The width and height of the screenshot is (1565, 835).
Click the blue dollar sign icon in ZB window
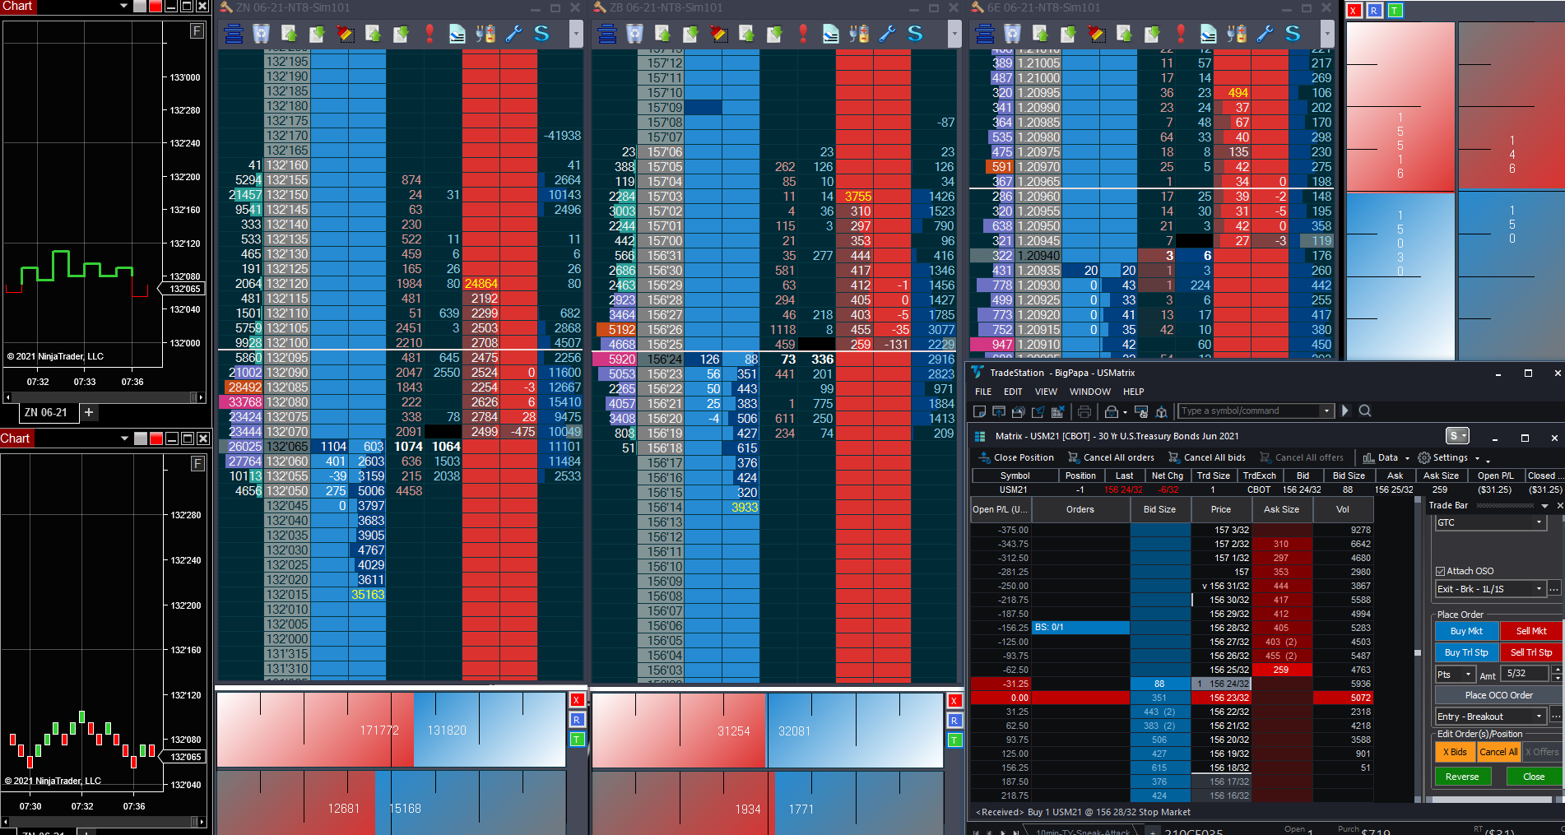915,34
